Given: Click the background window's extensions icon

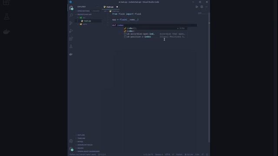Looking at the screenshot, I should click(6, 2).
